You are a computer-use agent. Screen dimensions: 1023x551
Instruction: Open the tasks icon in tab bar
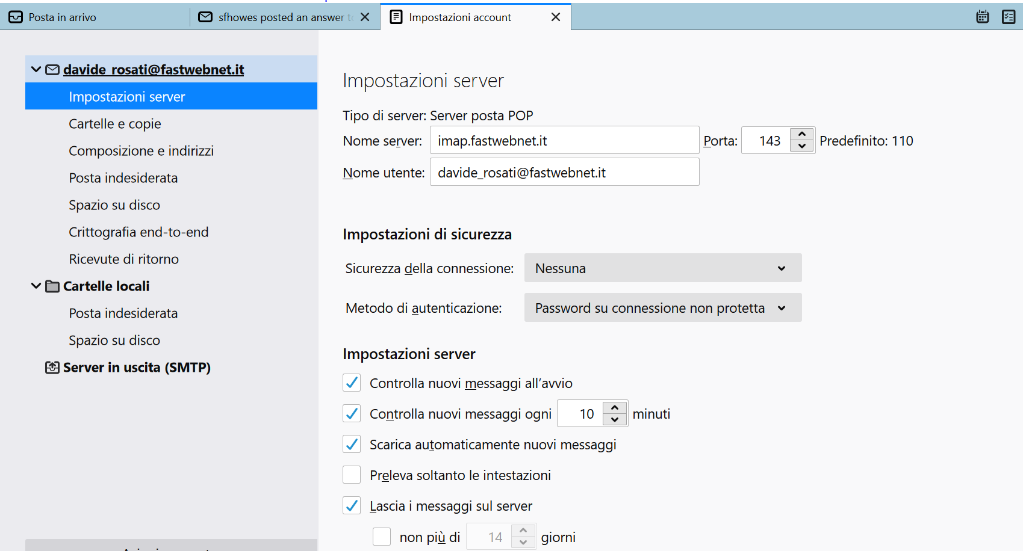[x=1008, y=17]
